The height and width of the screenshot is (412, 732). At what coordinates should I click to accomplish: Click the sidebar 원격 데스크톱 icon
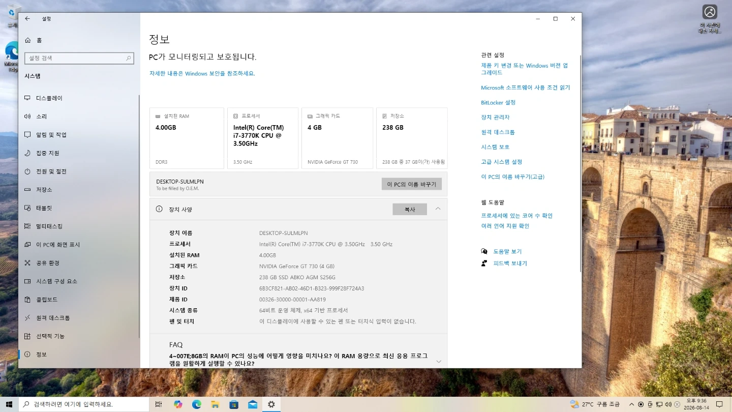point(27,318)
